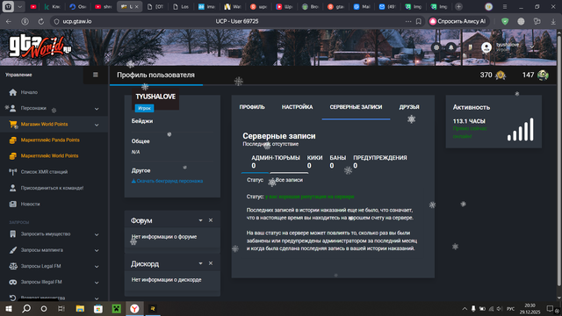The height and width of the screenshot is (316, 562).
Task: Select the Статус sub-tab
Action: pos(255,180)
